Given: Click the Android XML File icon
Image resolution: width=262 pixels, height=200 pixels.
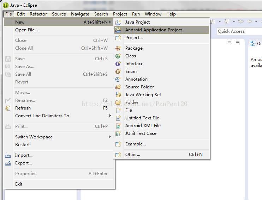Looking at the screenshot, I should (118, 126).
